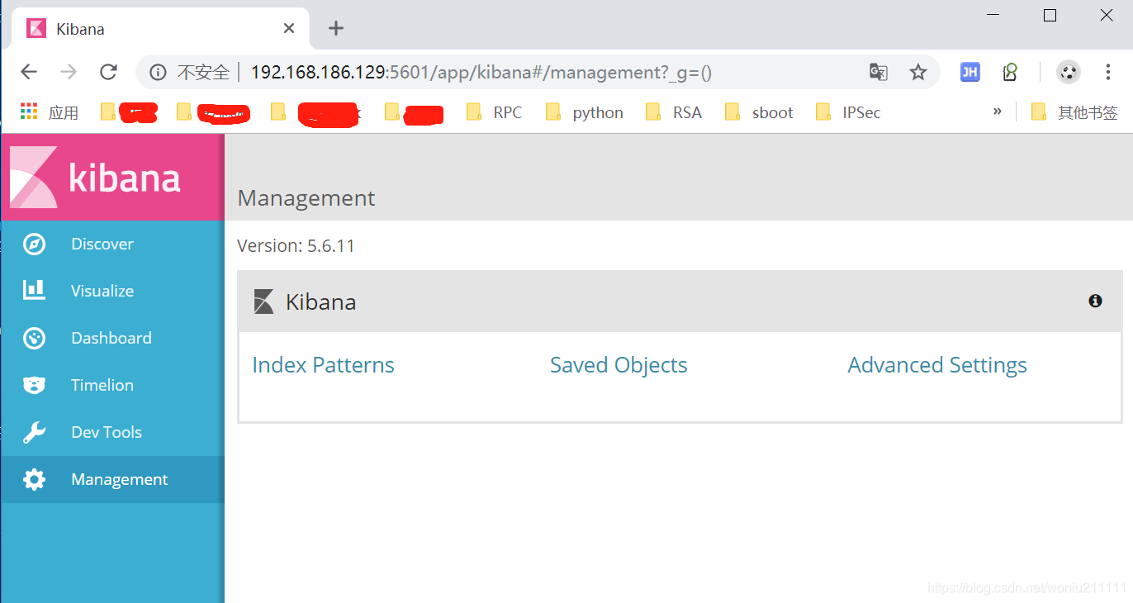This screenshot has height=603, width=1133.
Task: Click the browser back arrow
Action: pos(29,72)
